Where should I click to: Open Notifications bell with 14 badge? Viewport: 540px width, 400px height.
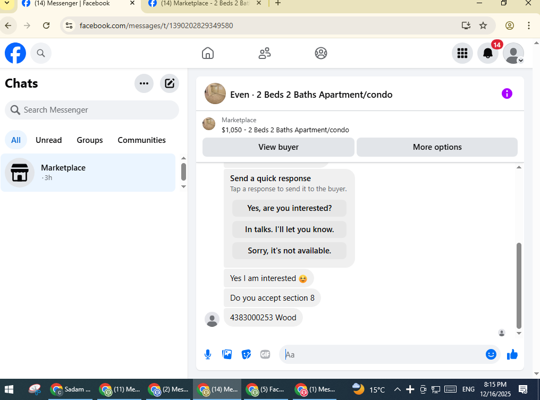click(x=488, y=53)
